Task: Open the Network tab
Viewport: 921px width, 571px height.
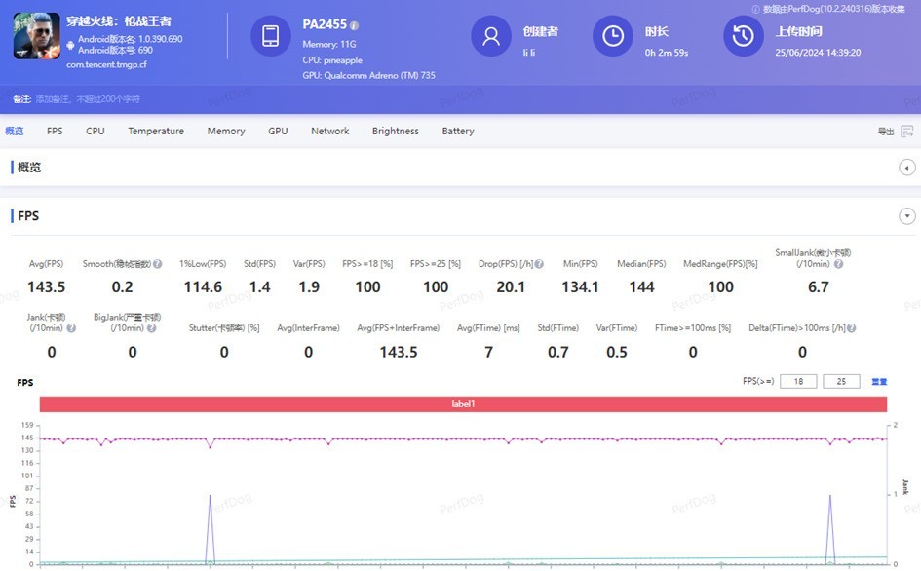Action: coord(329,130)
